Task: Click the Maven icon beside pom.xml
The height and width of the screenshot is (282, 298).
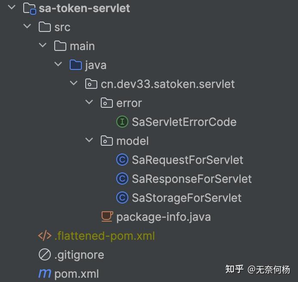Action: (x=45, y=273)
